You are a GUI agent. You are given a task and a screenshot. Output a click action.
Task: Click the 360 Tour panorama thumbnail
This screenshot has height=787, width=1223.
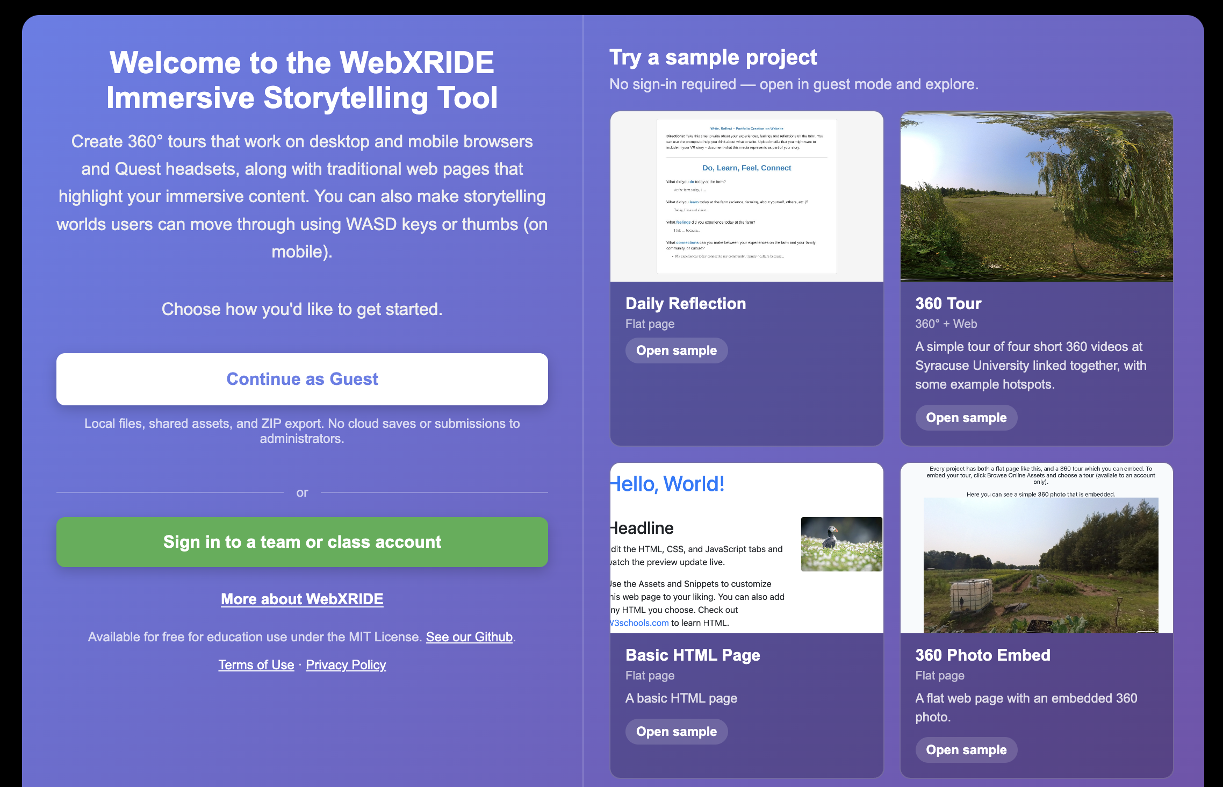tap(1037, 197)
